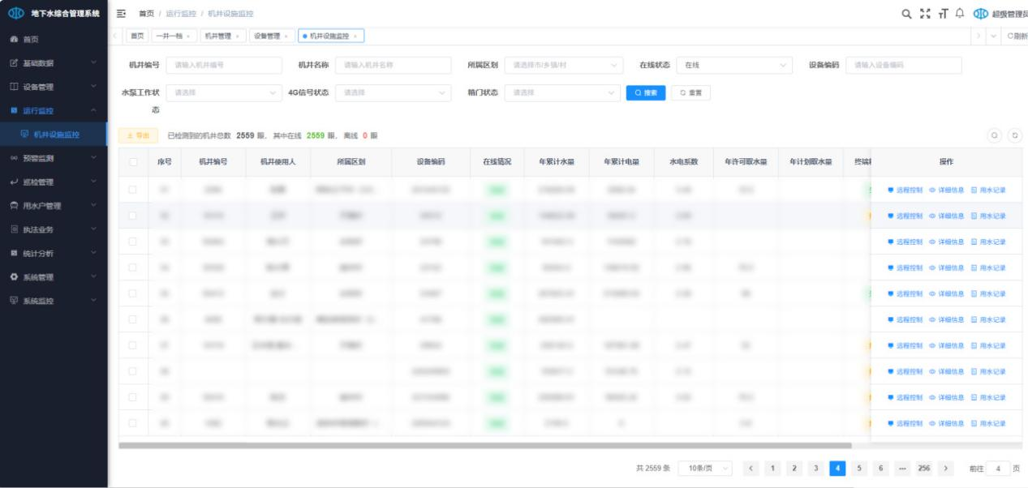Jump to last page 256

point(923,469)
